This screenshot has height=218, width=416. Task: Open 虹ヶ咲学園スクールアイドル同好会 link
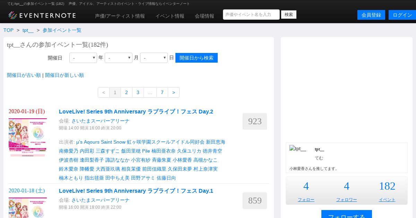(166, 142)
